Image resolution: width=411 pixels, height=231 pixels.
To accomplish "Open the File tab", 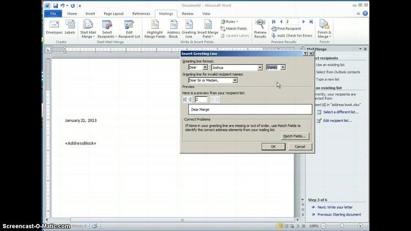I will tap(53, 13).
